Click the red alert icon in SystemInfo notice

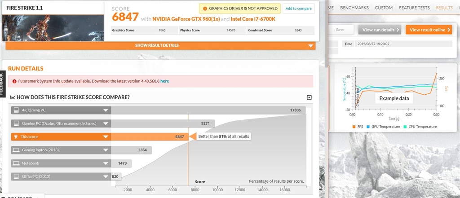14,81
